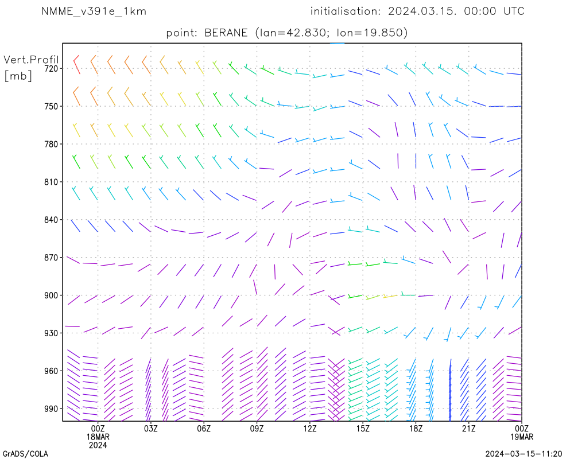Click the 18Z time axis label
Viewport: 574px width, 459px height.
click(416, 429)
